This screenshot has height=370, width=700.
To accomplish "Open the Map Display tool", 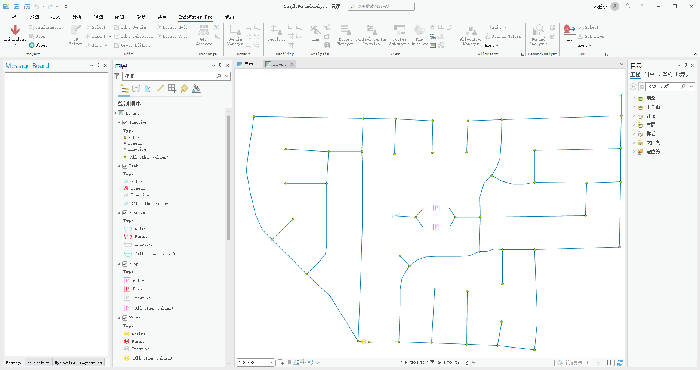I will (419, 35).
